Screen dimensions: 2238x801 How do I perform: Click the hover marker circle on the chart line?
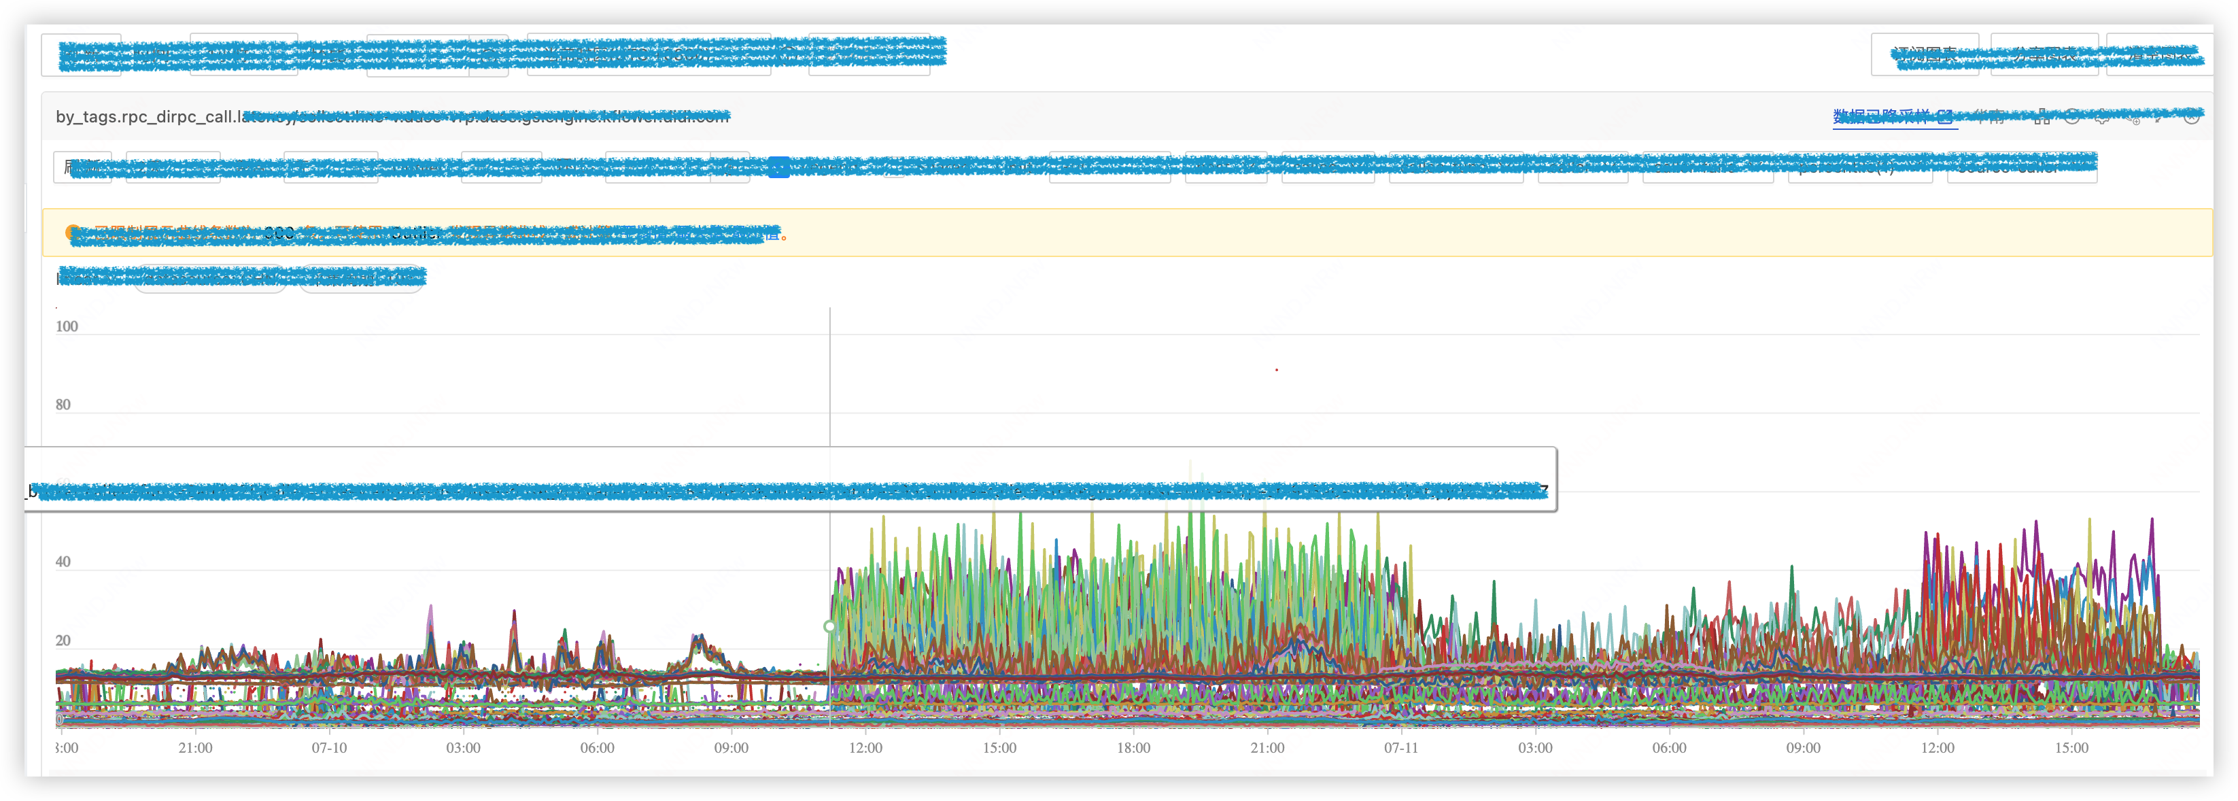click(x=829, y=626)
